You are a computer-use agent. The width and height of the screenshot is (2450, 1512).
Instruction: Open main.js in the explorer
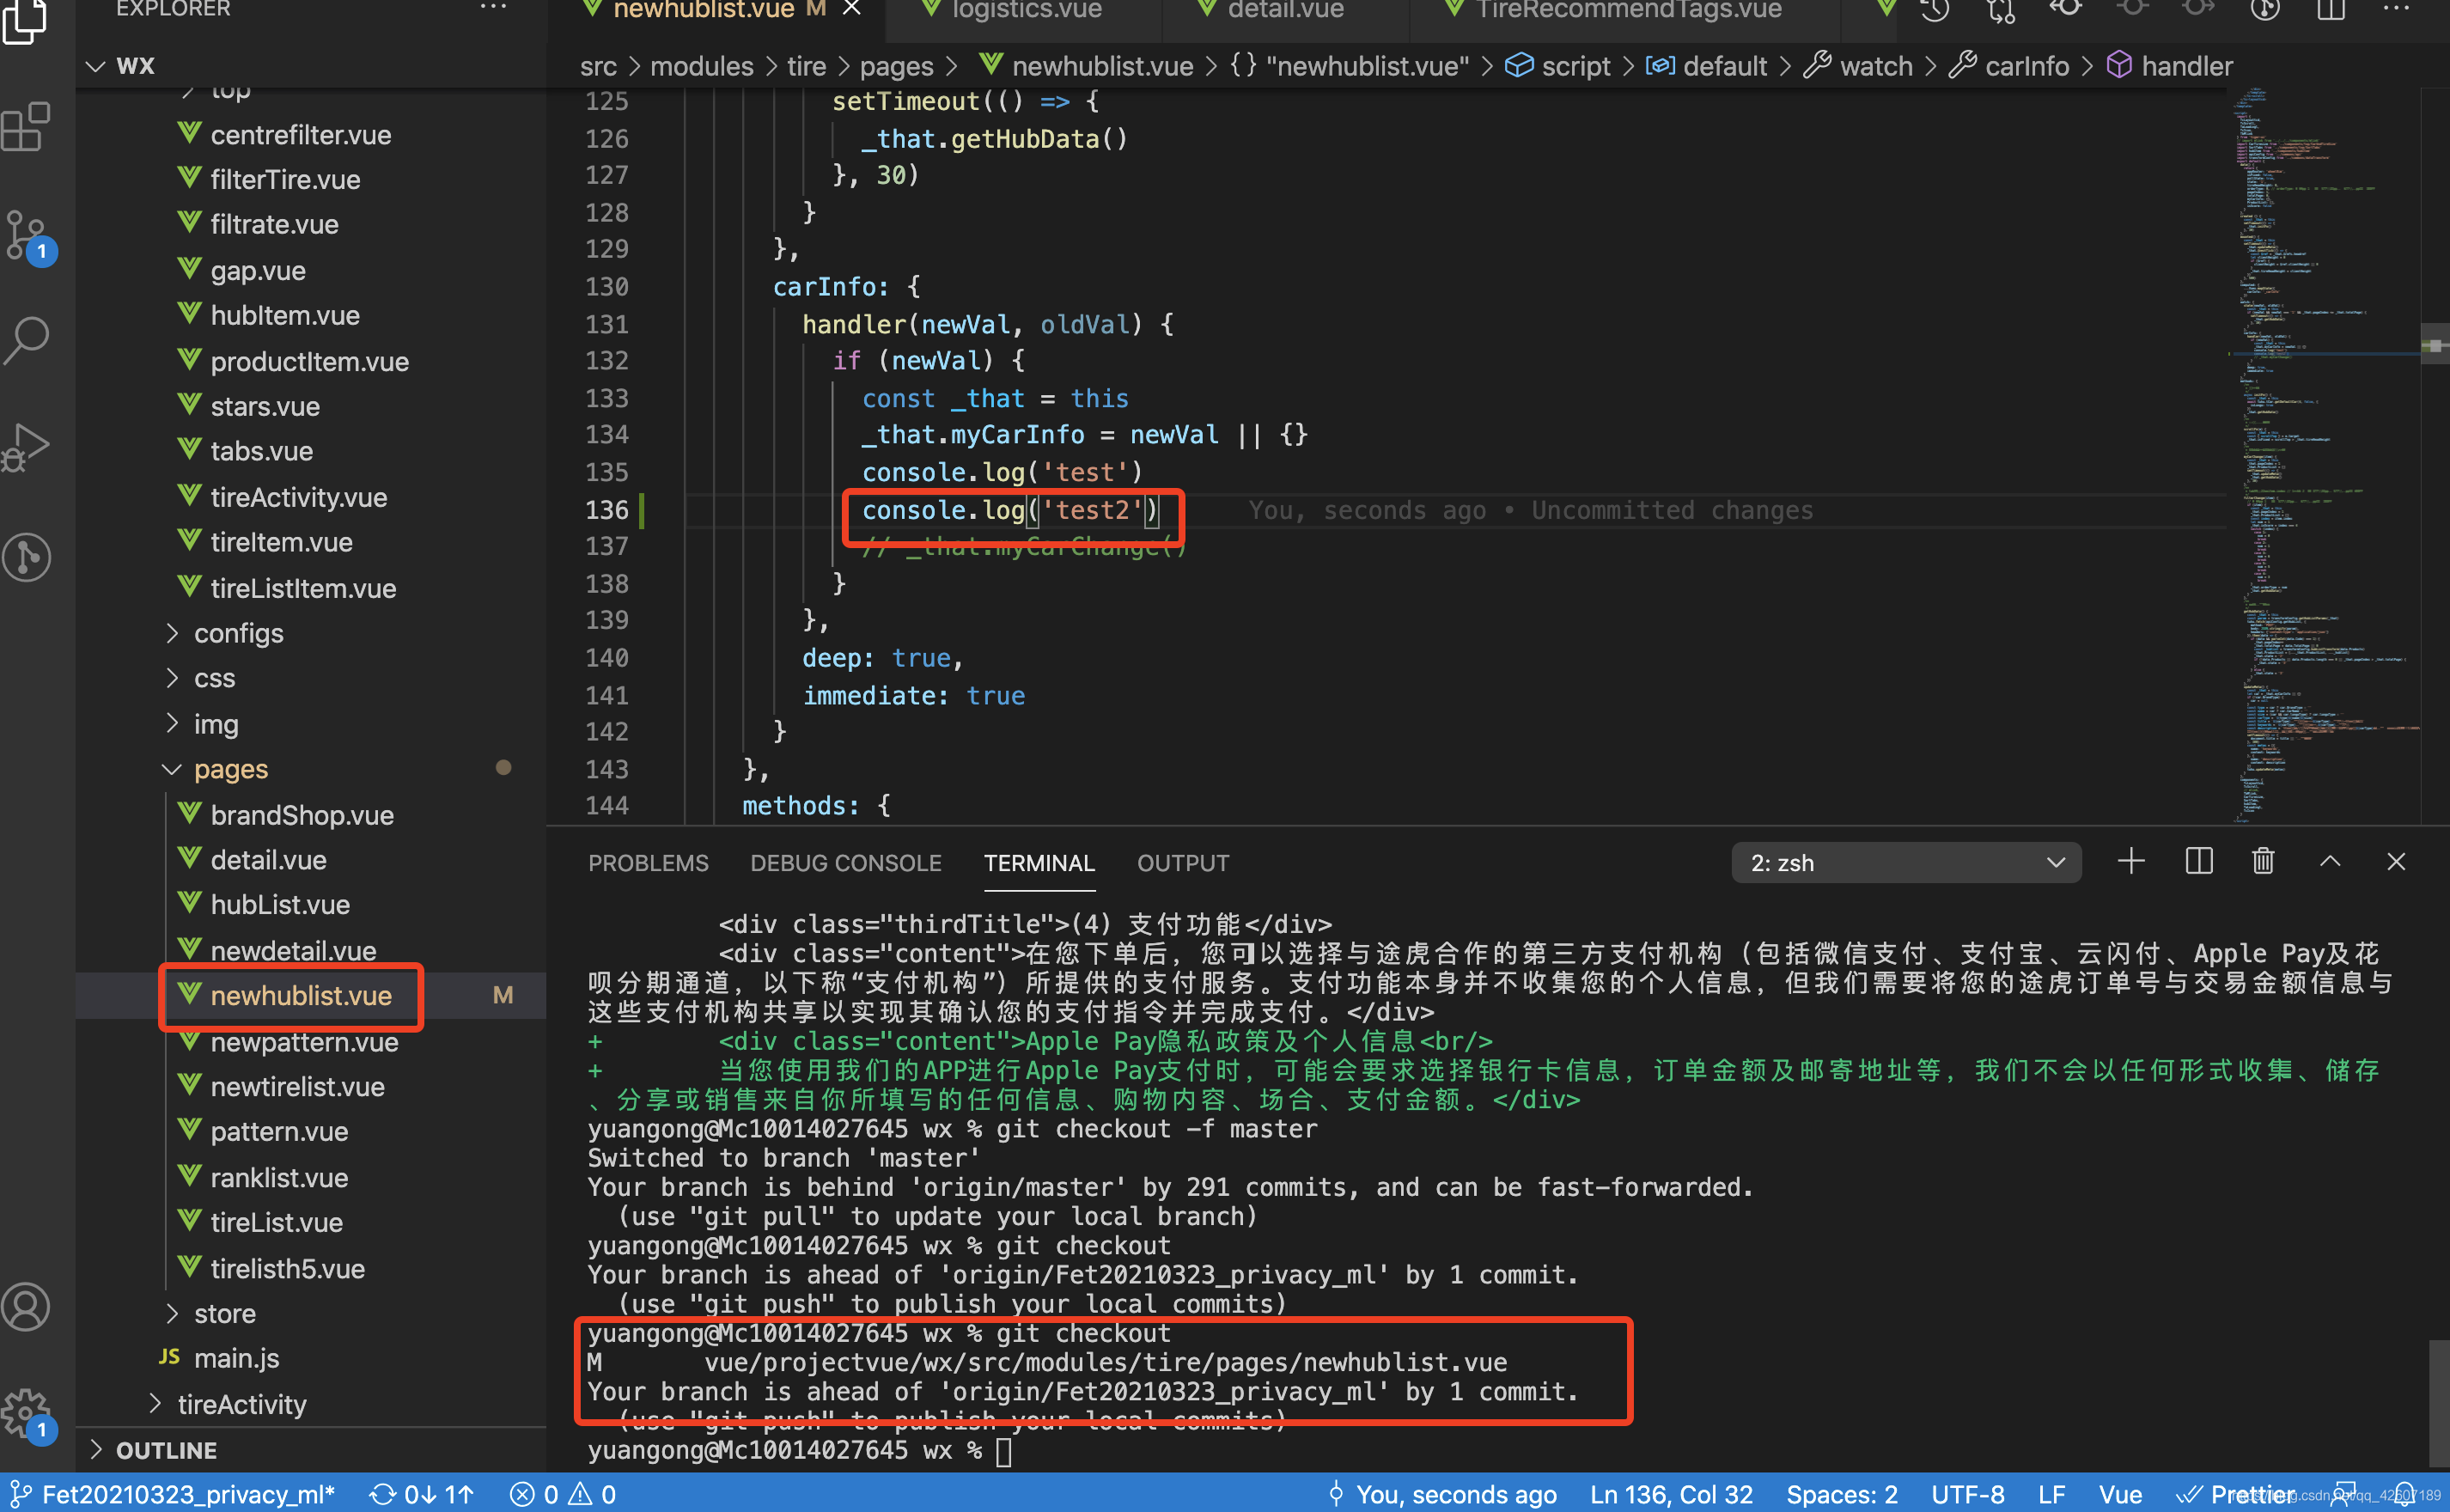[x=236, y=1358]
